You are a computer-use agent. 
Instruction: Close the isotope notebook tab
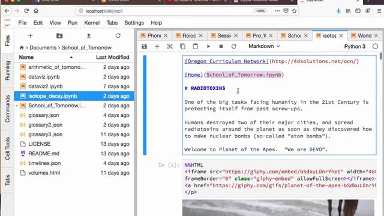(x=341, y=36)
